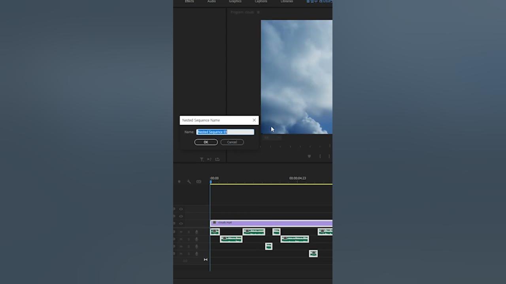Image resolution: width=506 pixels, height=284 pixels.
Task: Select the first clip on audio track one
Action: (215, 232)
